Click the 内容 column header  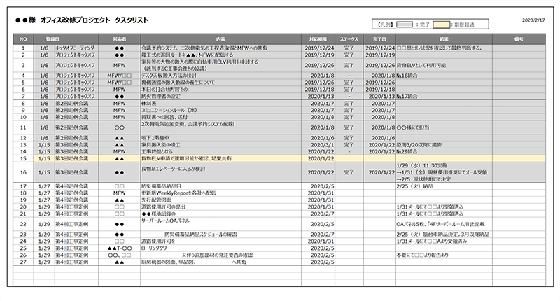(x=221, y=38)
